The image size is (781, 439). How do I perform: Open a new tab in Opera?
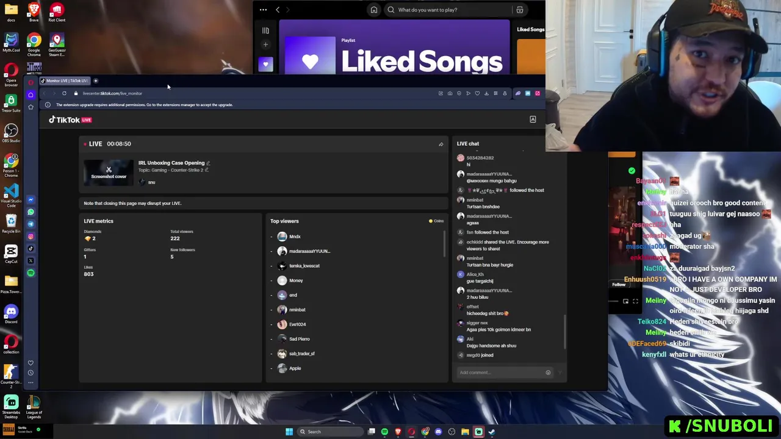tap(96, 80)
